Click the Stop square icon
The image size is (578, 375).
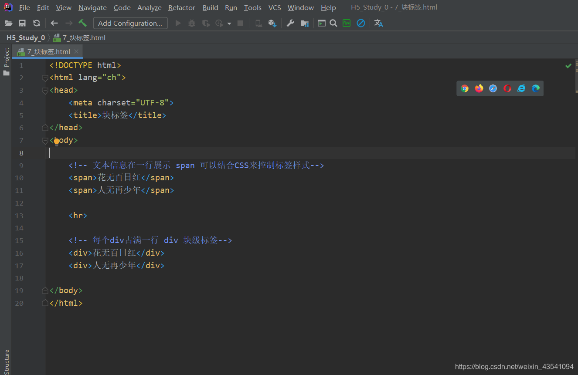click(x=240, y=23)
